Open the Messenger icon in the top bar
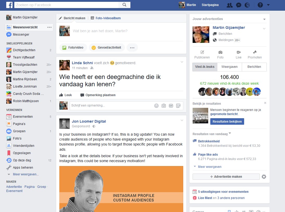The width and height of the screenshot is (285, 212). coord(239,5)
